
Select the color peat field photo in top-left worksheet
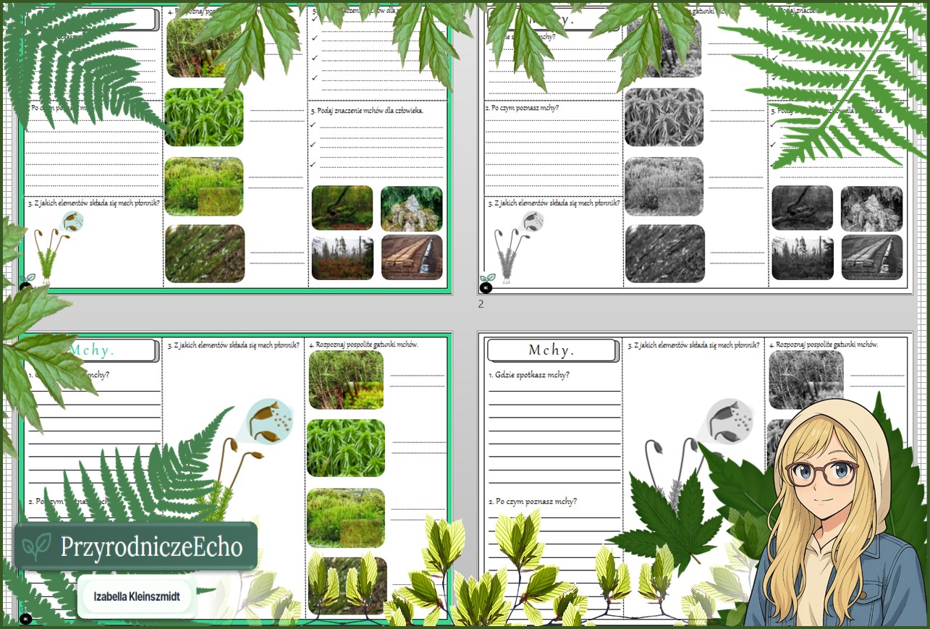pos(411,257)
